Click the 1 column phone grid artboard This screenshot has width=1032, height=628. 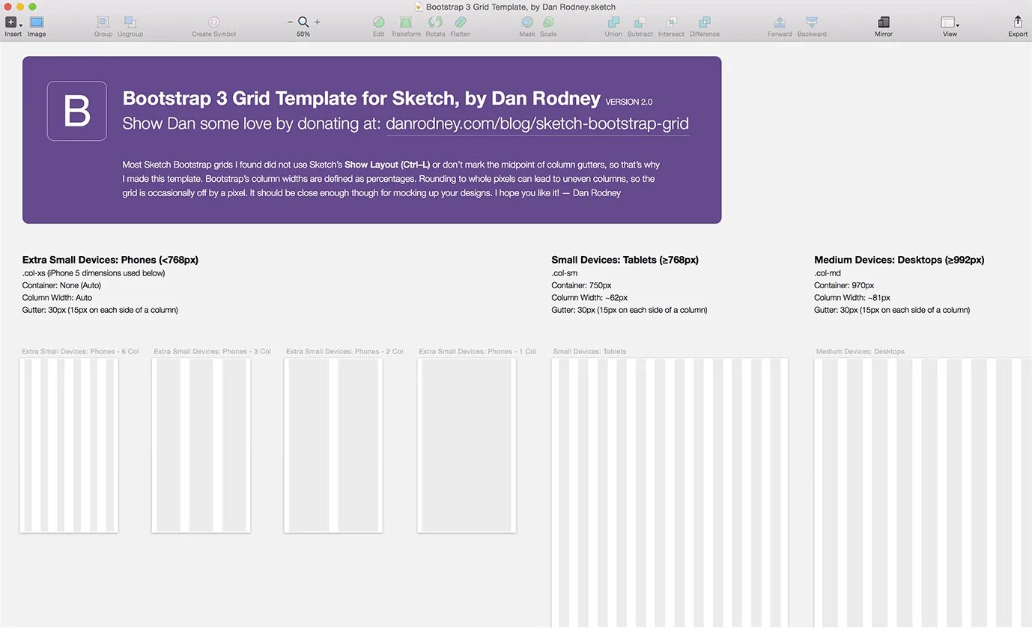467,445
